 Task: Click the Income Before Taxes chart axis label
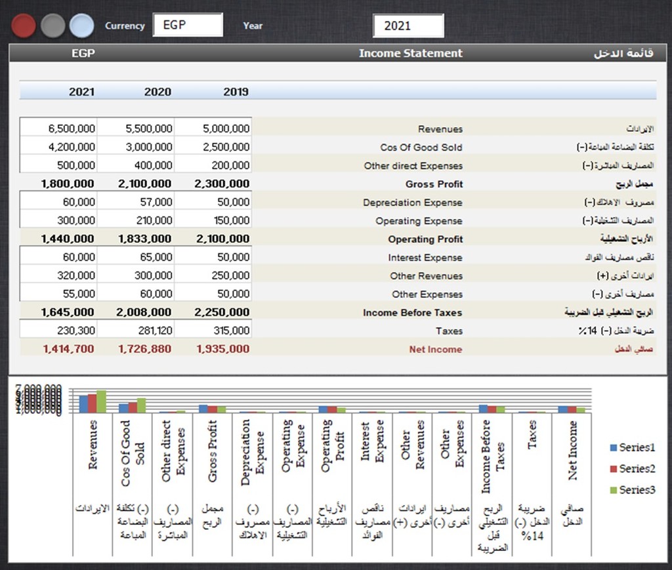point(492,457)
